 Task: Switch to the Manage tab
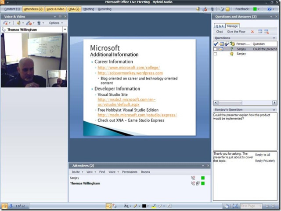[x=232, y=26]
